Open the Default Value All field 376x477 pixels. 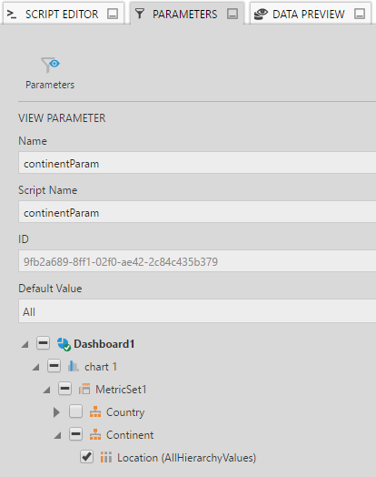pyautogui.click(x=197, y=311)
